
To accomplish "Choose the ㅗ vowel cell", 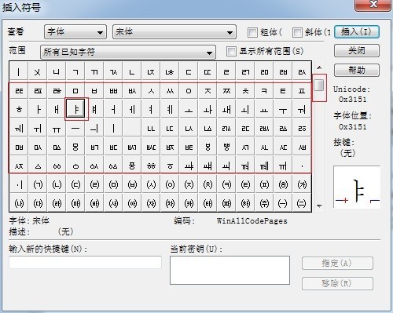I will 189,110.
